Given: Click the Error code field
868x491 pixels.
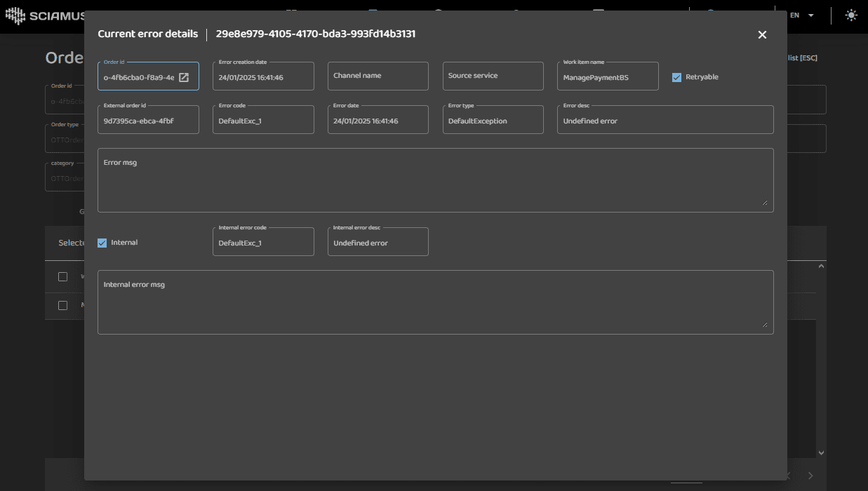Looking at the screenshot, I should pyautogui.click(x=263, y=121).
